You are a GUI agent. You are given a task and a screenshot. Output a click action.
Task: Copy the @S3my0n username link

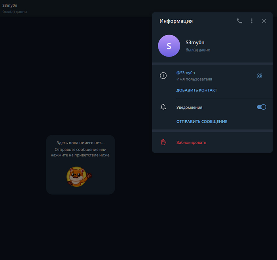(186, 73)
